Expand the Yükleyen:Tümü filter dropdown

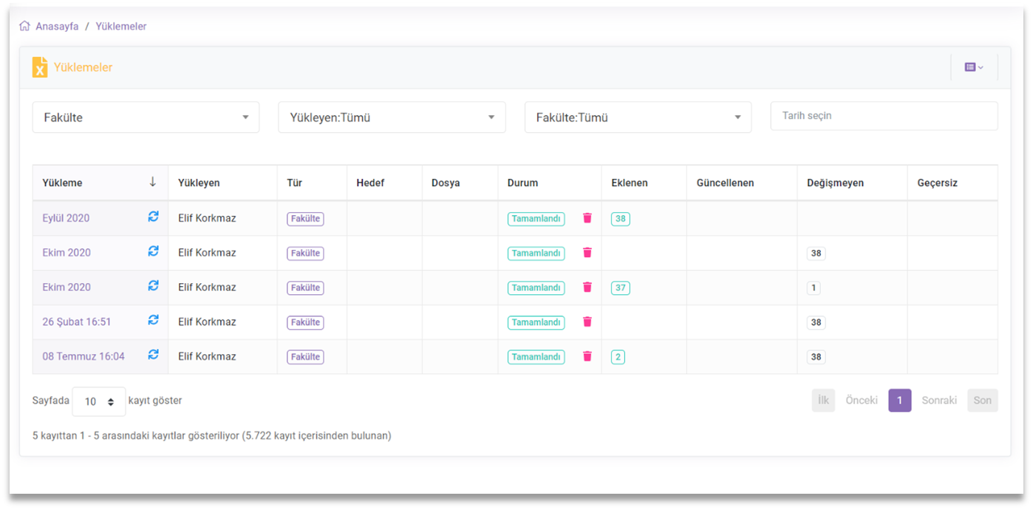(x=392, y=118)
